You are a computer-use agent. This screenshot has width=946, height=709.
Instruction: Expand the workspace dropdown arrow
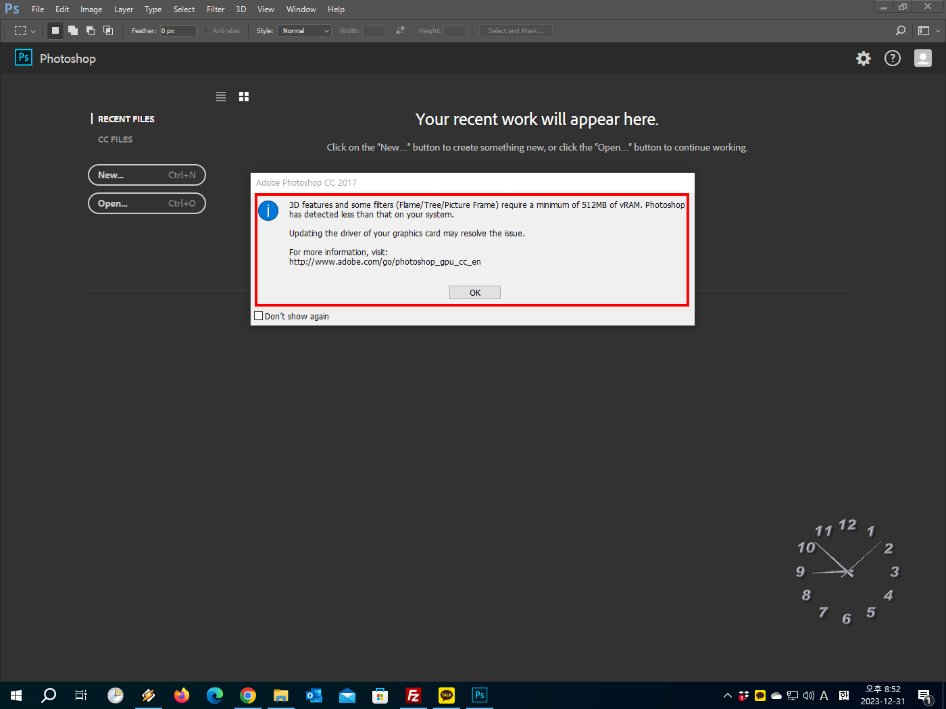pyautogui.click(x=938, y=31)
